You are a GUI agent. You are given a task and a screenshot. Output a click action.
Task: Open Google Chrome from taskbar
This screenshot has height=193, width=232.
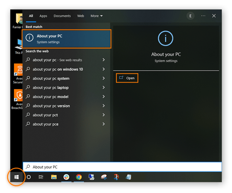click(79, 177)
